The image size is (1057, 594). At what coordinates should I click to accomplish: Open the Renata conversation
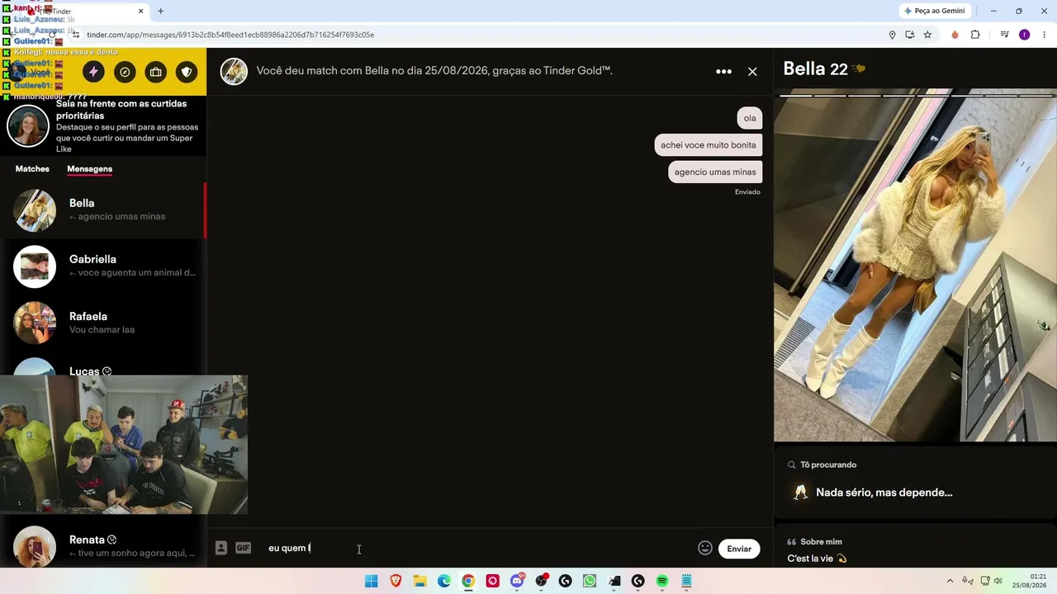[x=103, y=546]
